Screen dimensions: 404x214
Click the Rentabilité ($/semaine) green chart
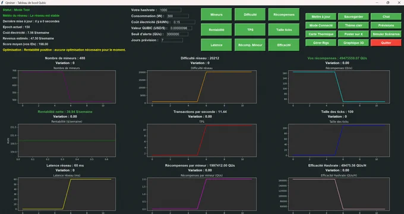67,140
